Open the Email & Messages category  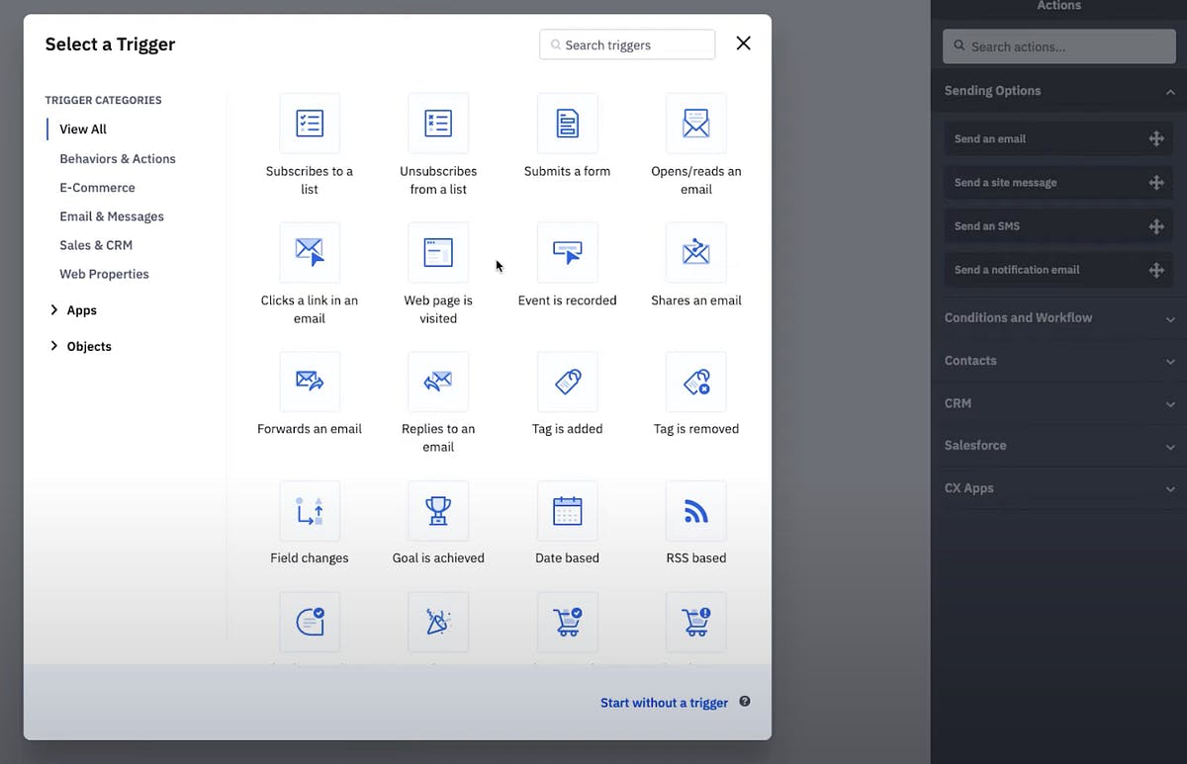(x=112, y=216)
